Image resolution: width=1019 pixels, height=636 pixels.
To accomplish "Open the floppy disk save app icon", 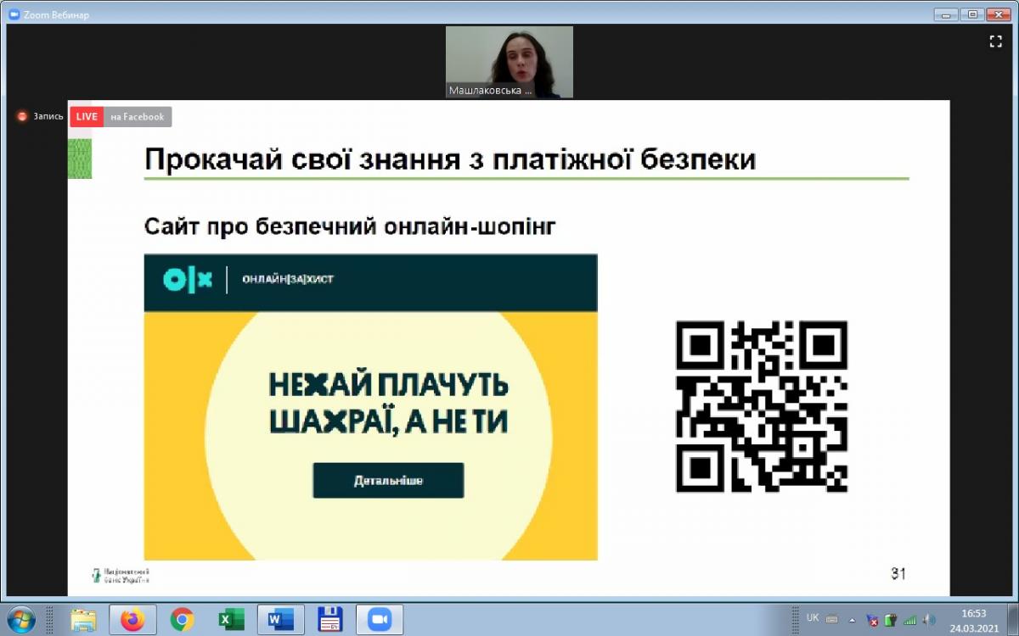I will (x=329, y=620).
